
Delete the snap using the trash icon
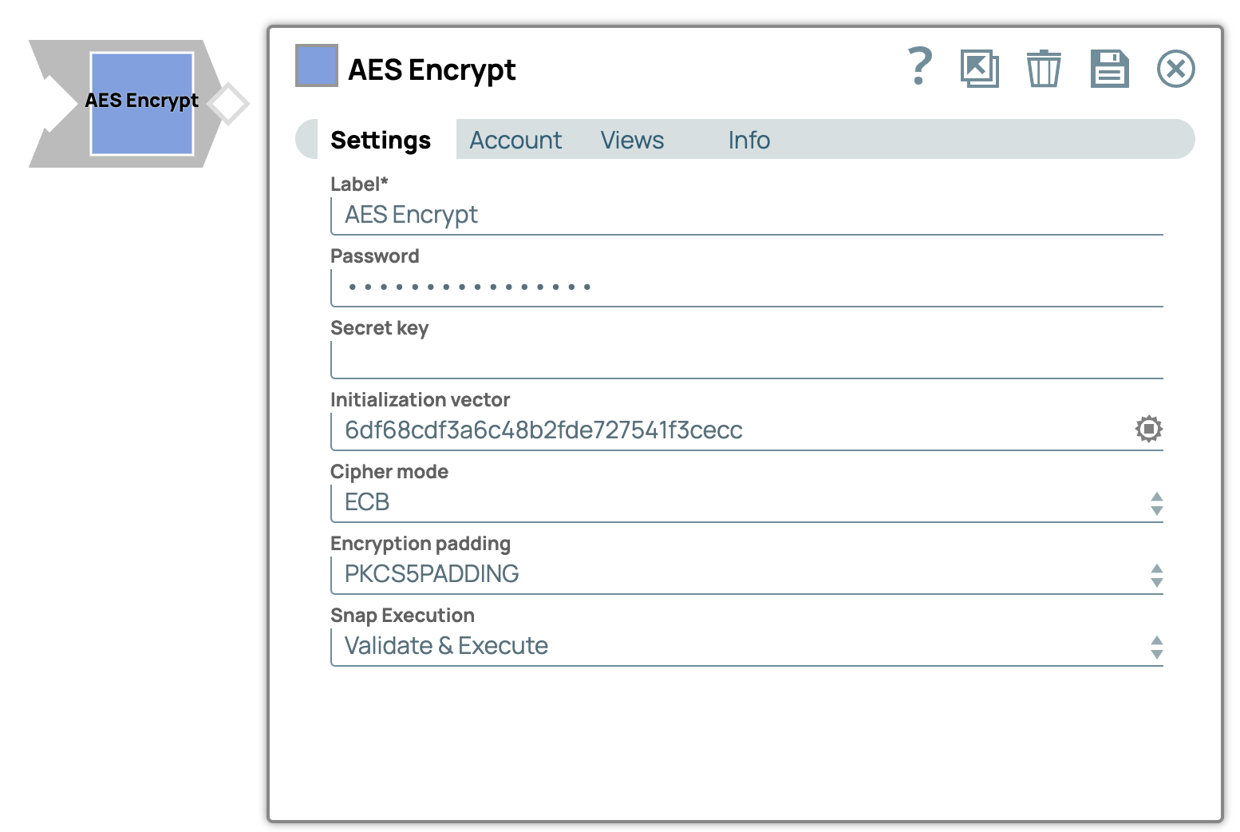(x=1043, y=69)
